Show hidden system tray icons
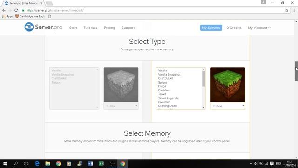298x168 pixels. coord(251,164)
